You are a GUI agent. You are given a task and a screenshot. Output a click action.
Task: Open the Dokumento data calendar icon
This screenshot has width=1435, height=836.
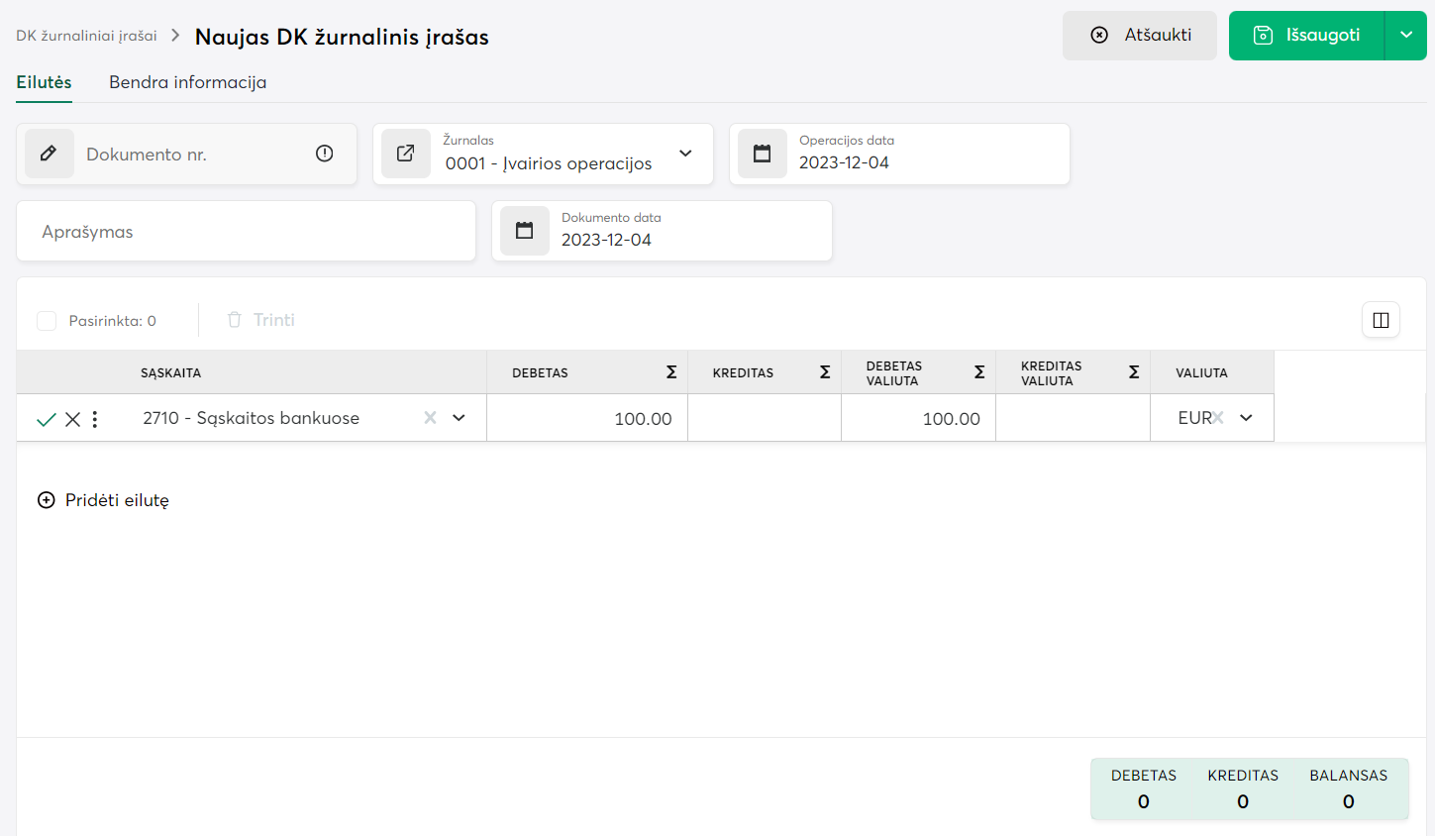point(525,231)
